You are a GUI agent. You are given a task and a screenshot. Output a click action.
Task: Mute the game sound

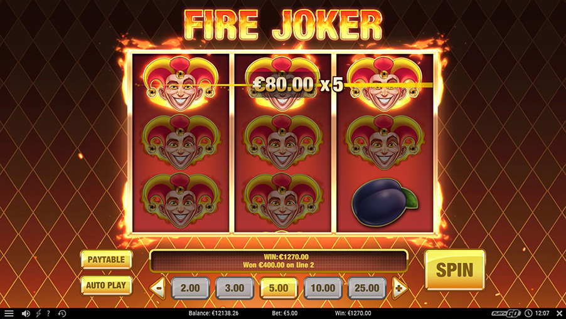[26, 313]
